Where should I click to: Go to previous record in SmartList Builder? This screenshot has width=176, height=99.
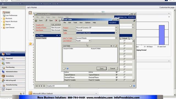[x=39, y=86]
